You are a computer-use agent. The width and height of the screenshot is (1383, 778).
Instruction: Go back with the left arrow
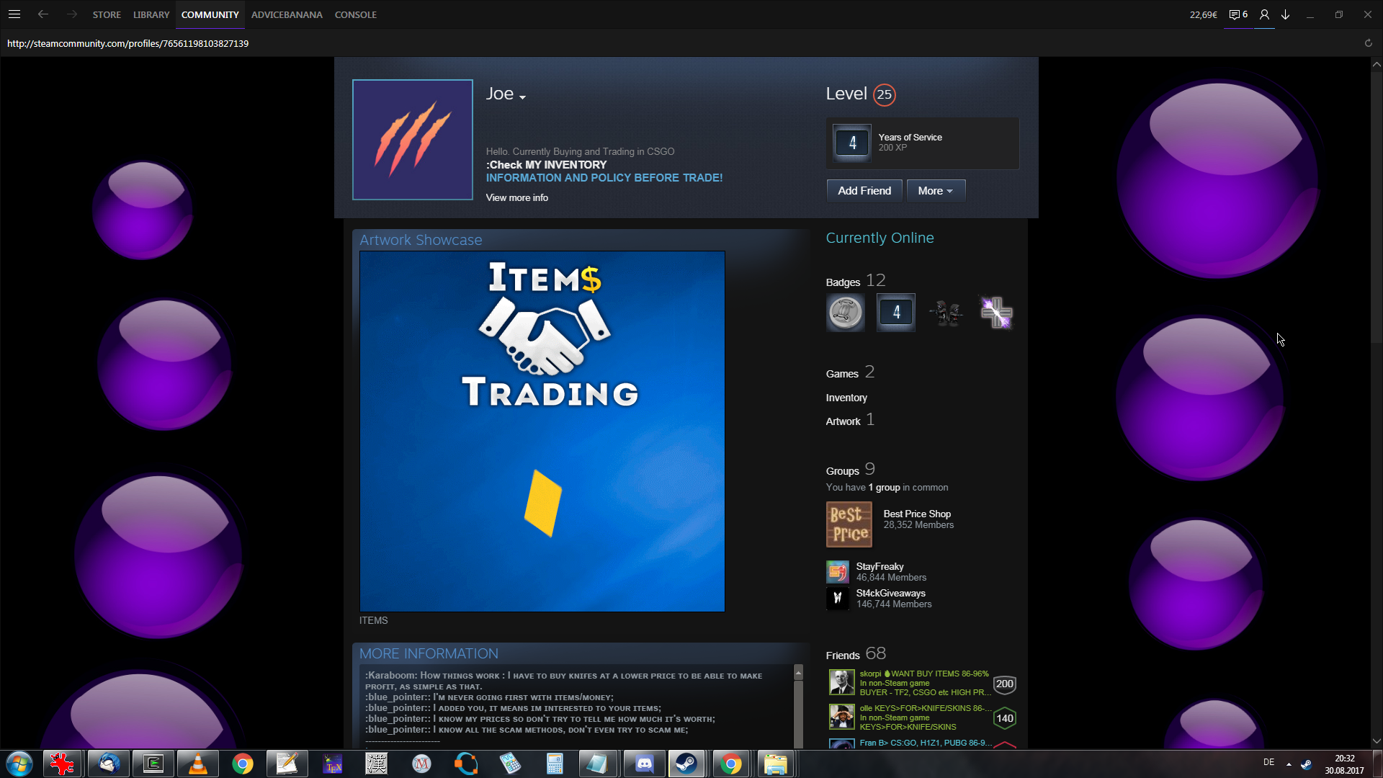point(43,14)
